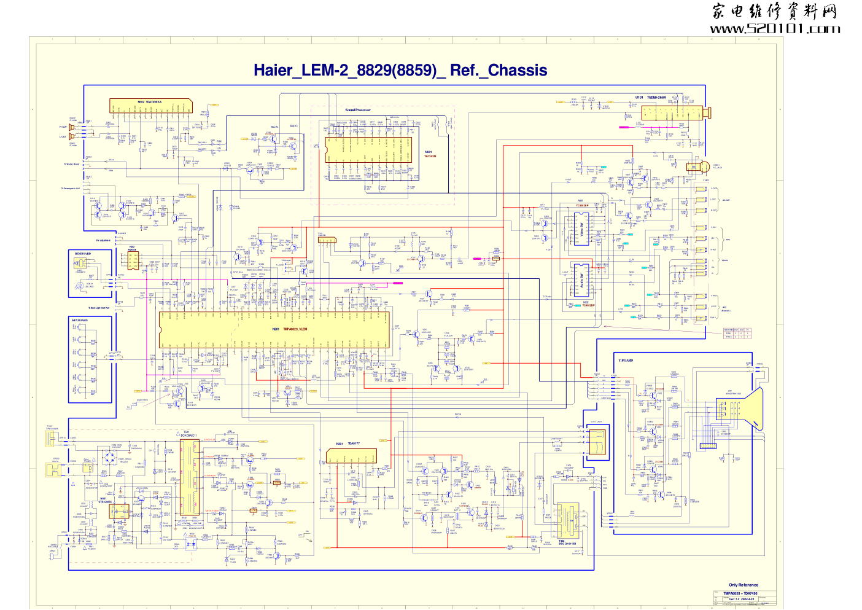Select the U101 TEDE9-268A tuner module
The height and width of the screenshot is (610, 862).
coord(671,113)
